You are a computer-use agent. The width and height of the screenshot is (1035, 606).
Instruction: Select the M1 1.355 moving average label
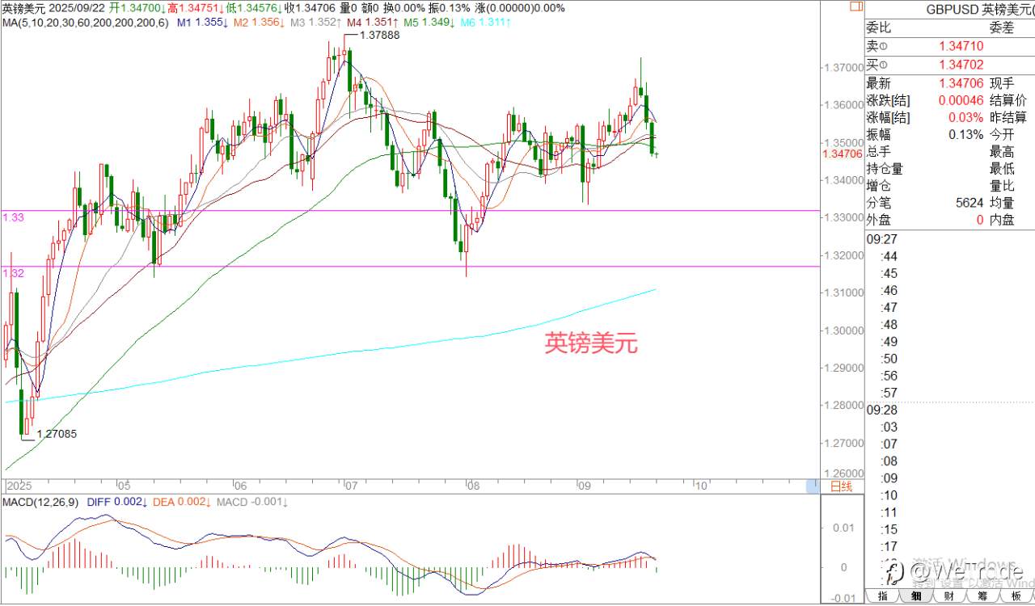[202, 22]
